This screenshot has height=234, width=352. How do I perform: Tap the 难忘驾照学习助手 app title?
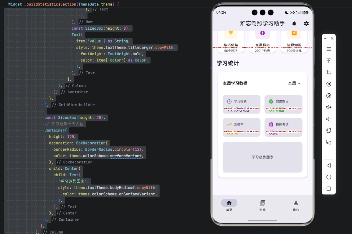[x=263, y=23]
